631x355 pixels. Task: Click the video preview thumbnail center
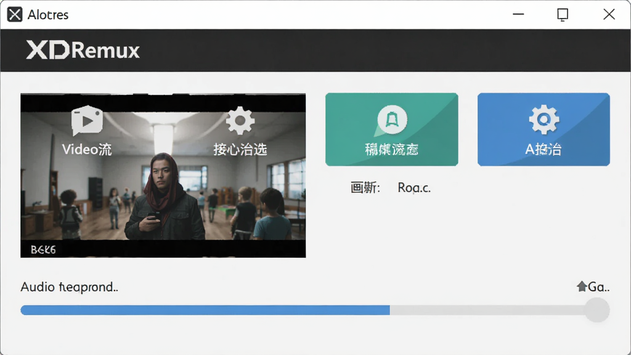click(x=163, y=176)
